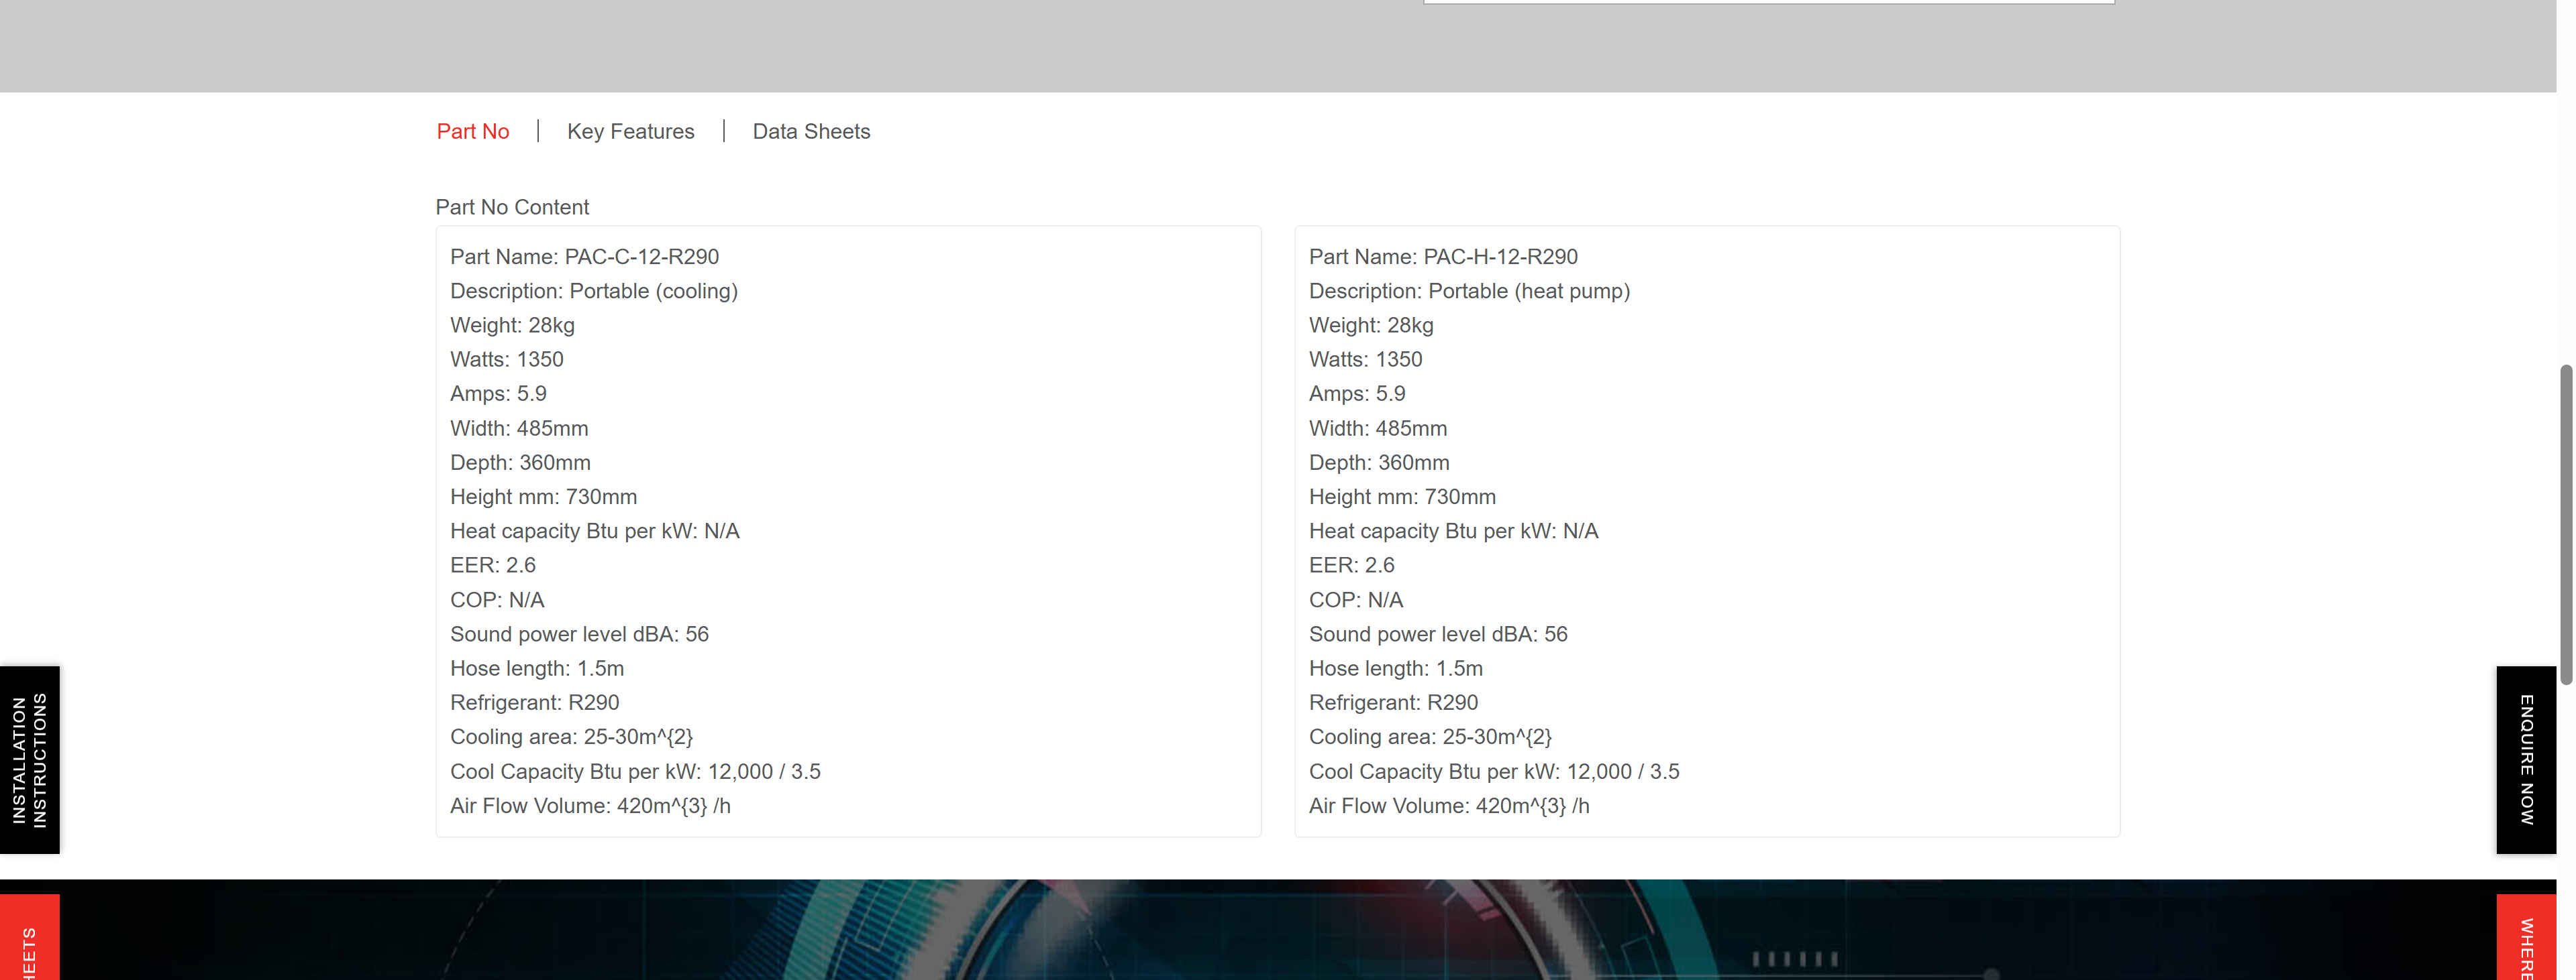Click 'Description: Portable (heat pump)' line
Screen dimensions: 2576x980
pyautogui.click(x=1469, y=292)
